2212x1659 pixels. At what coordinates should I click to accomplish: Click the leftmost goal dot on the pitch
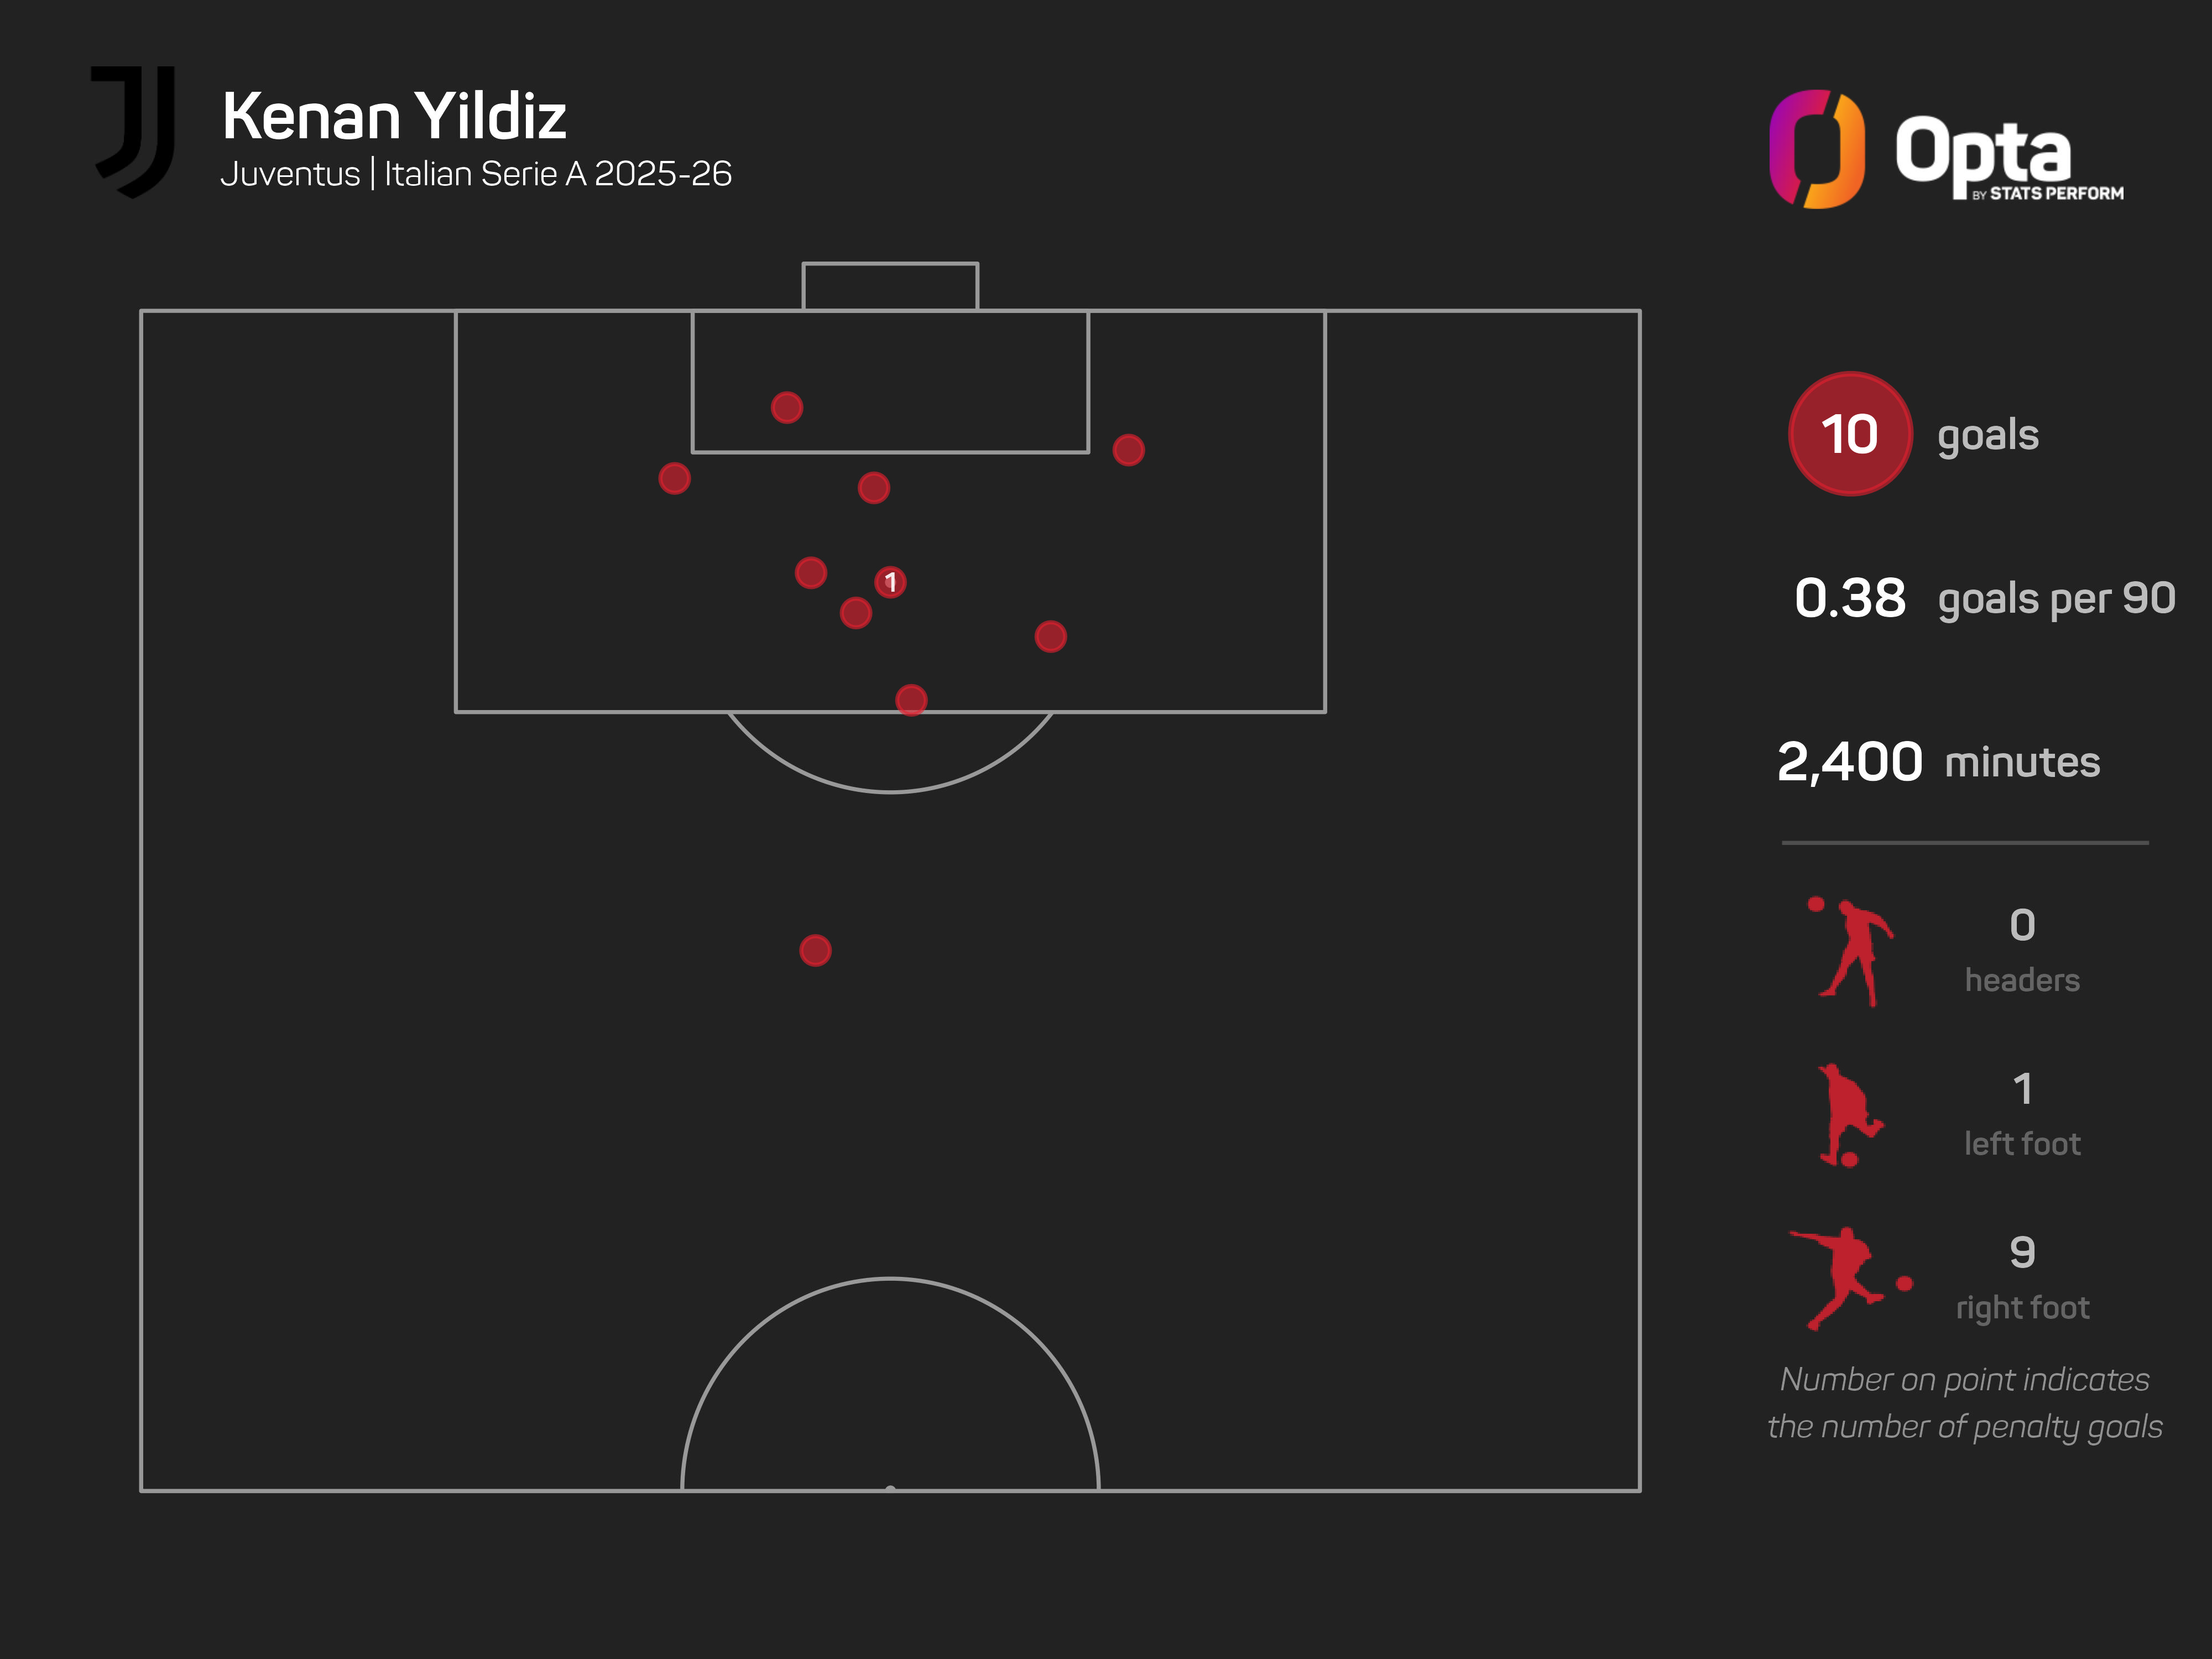pyautogui.click(x=674, y=478)
